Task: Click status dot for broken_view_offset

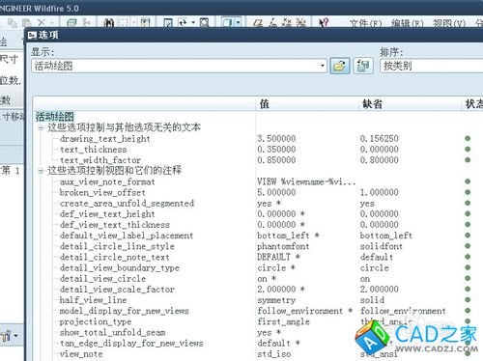Action: pyautogui.click(x=468, y=192)
